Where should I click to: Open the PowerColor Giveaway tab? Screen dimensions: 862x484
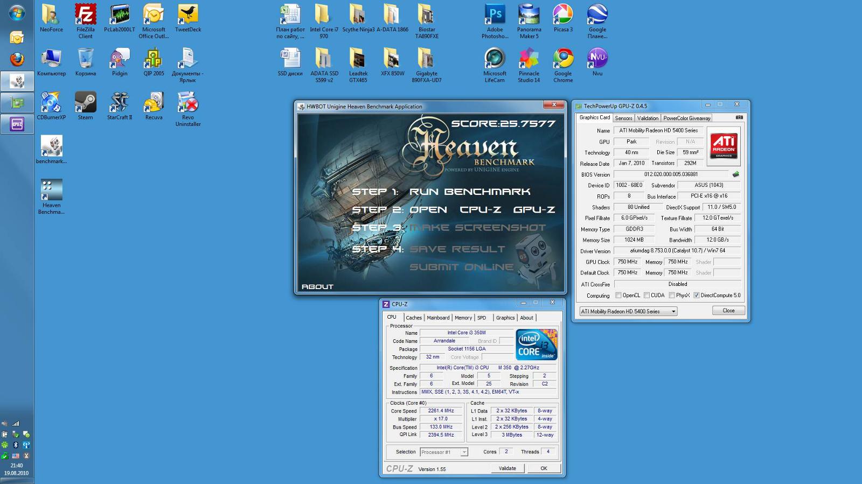tap(686, 118)
